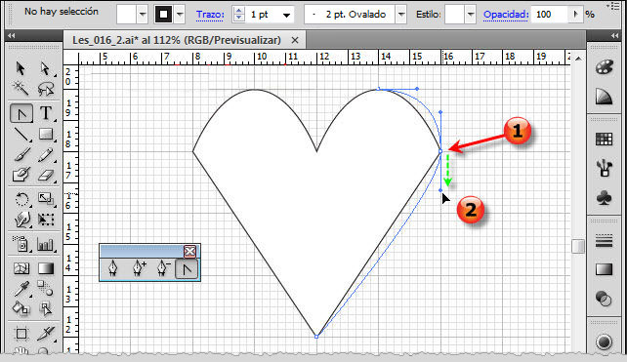Open the opacity slider arrow
The width and height of the screenshot is (627, 362).
coord(575,15)
